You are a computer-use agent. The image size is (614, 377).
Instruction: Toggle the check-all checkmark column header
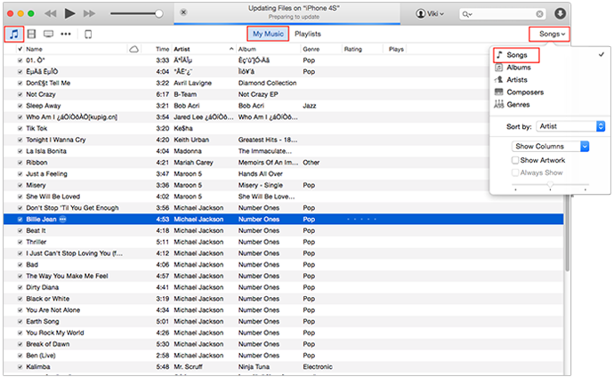coord(20,49)
